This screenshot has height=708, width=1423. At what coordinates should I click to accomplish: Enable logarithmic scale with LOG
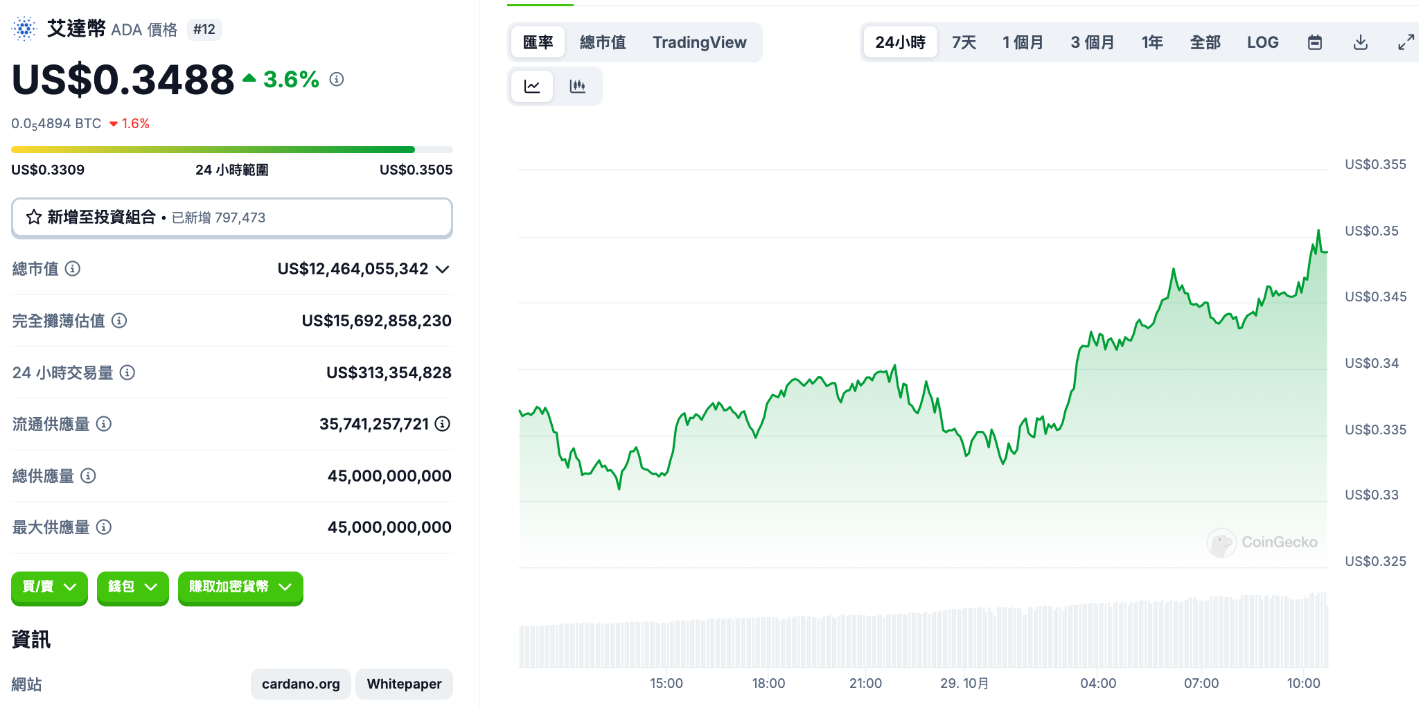(1263, 42)
